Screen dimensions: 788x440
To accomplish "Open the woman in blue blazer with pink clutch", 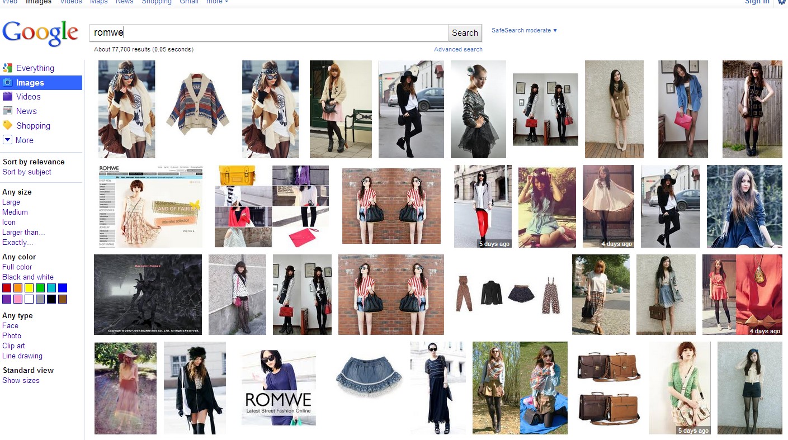I will (x=683, y=109).
